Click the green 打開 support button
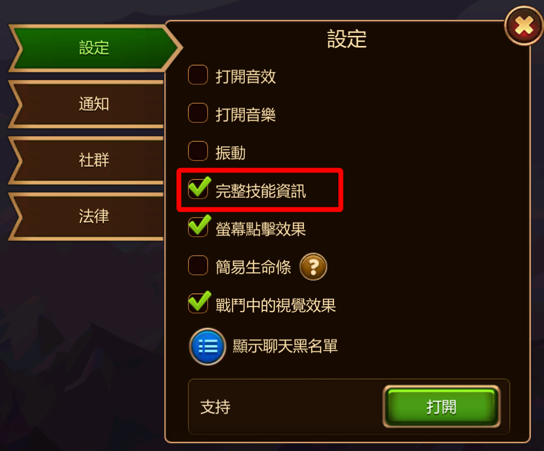The height and width of the screenshot is (451, 544). tap(441, 406)
